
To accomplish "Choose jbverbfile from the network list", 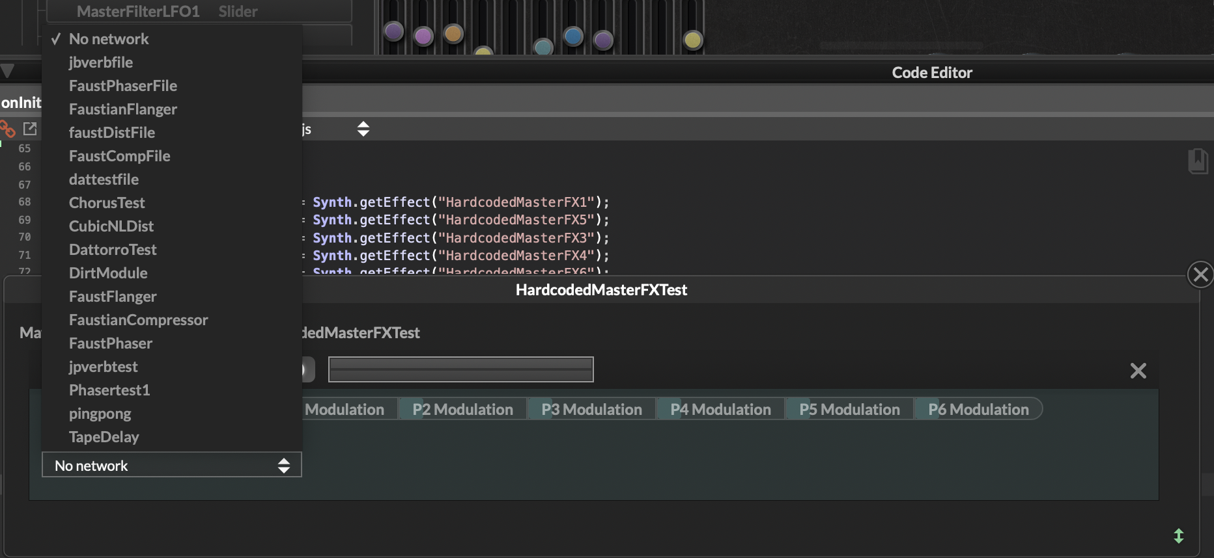I will coord(172,62).
